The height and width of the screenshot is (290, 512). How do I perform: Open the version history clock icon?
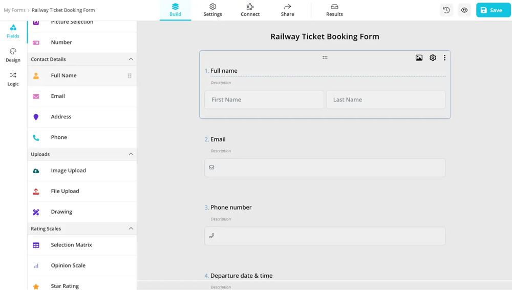tap(446, 10)
